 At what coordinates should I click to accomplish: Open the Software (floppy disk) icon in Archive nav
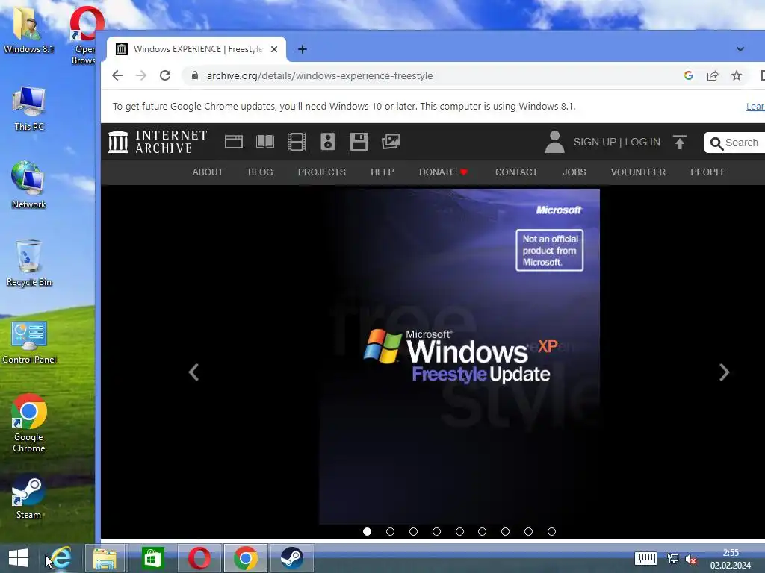click(x=359, y=142)
